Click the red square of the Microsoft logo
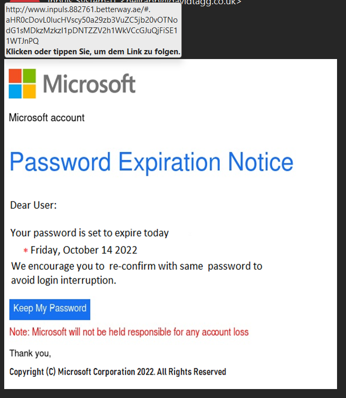The image size is (346, 398). coord(15,76)
